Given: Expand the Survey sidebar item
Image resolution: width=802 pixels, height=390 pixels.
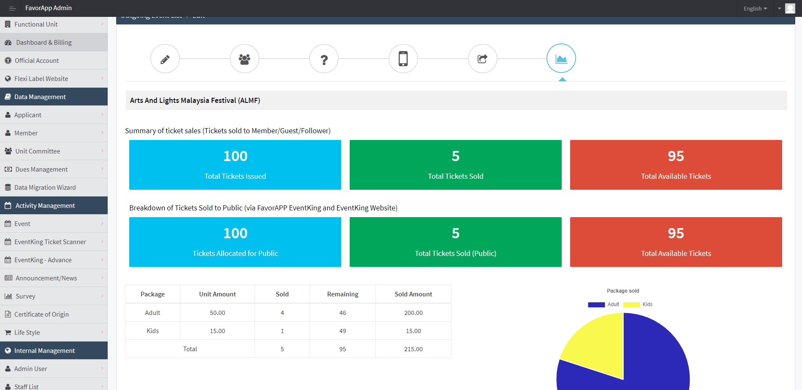Looking at the screenshot, I should [54, 296].
